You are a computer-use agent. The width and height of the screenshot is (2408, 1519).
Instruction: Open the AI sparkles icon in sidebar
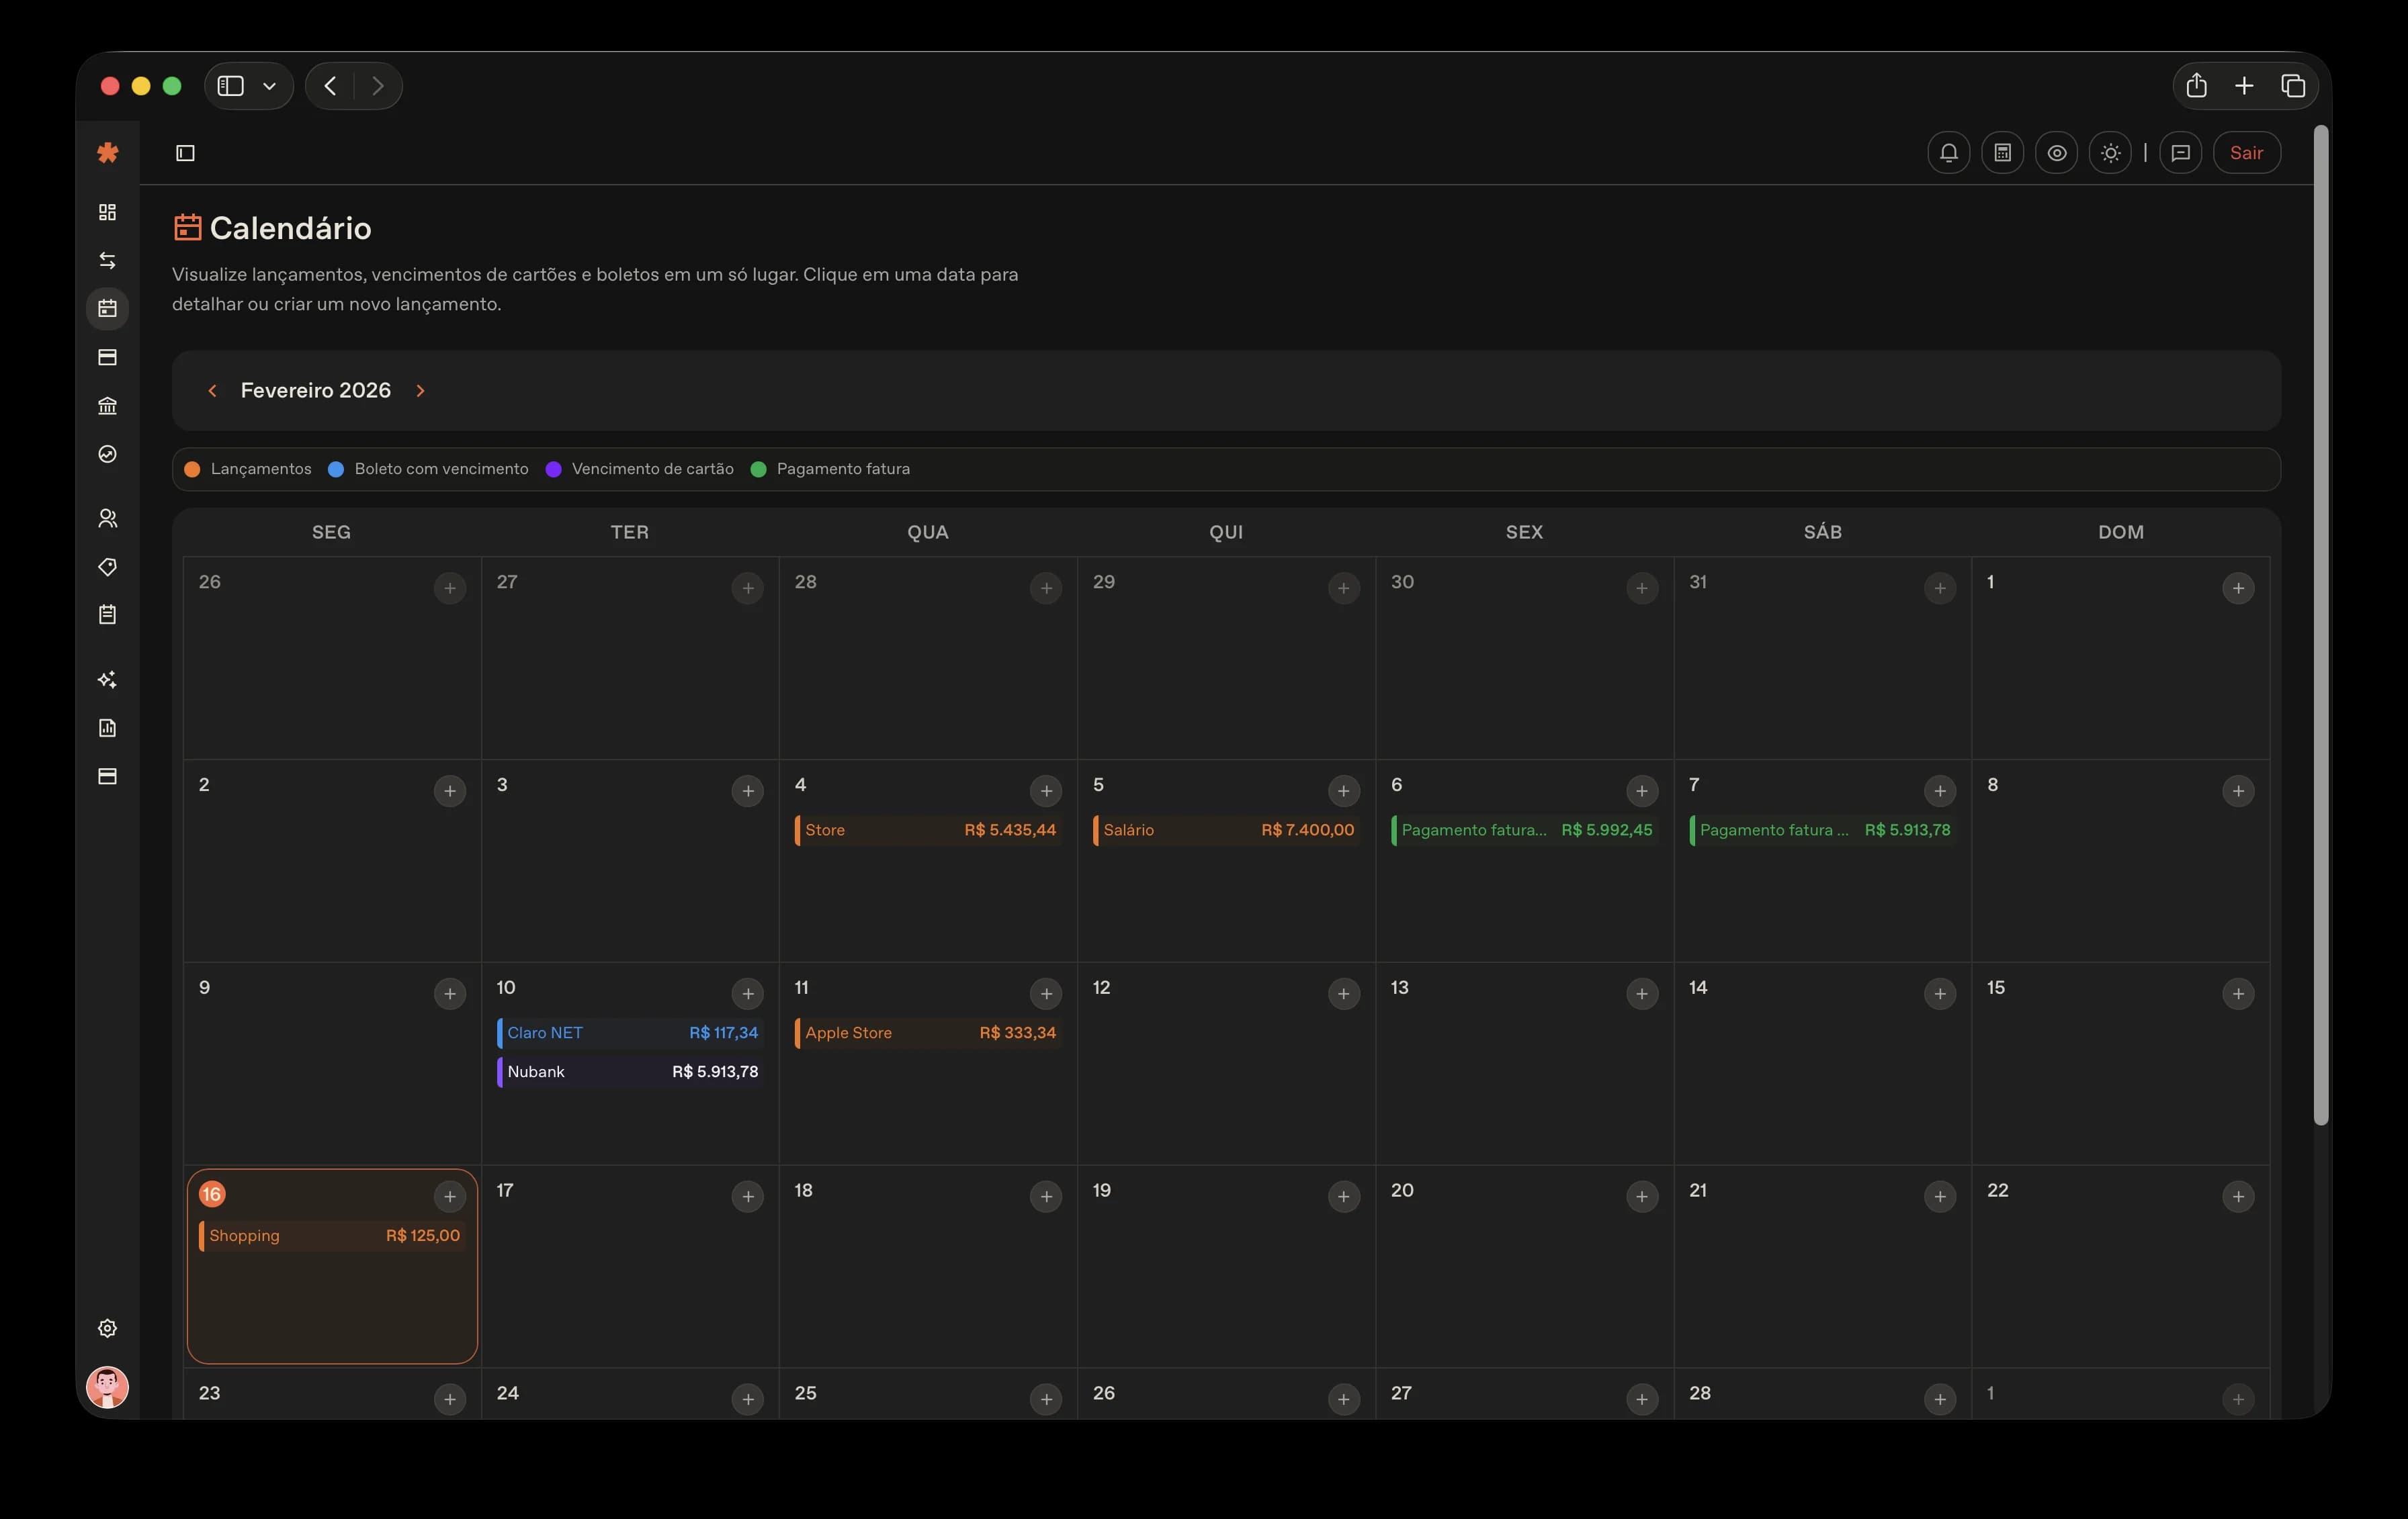tap(107, 678)
